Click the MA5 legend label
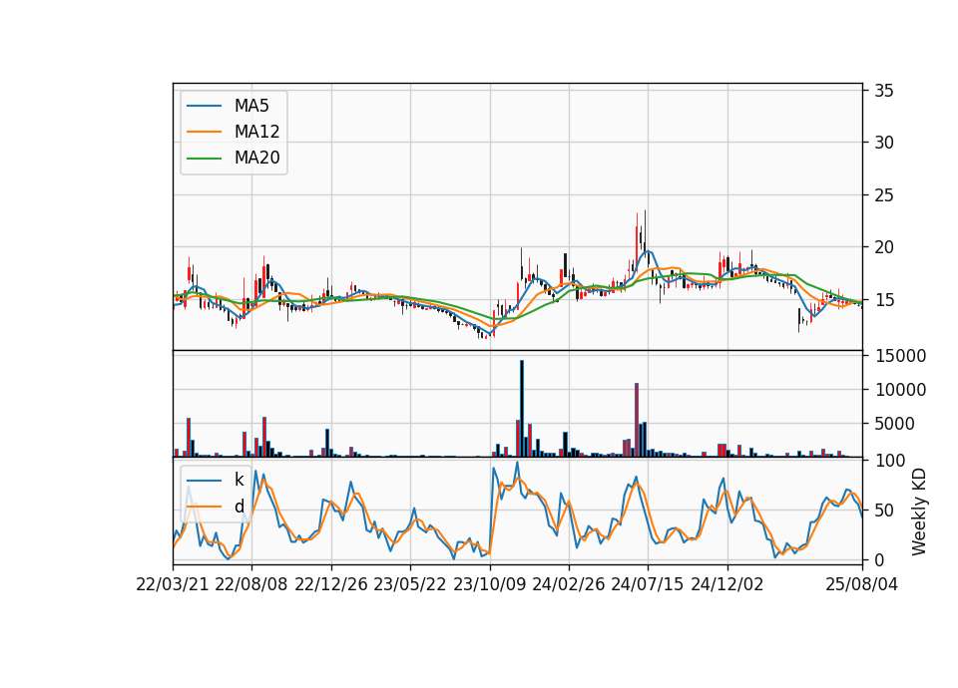This screenshot has width=958, height=688. (251, 106)
